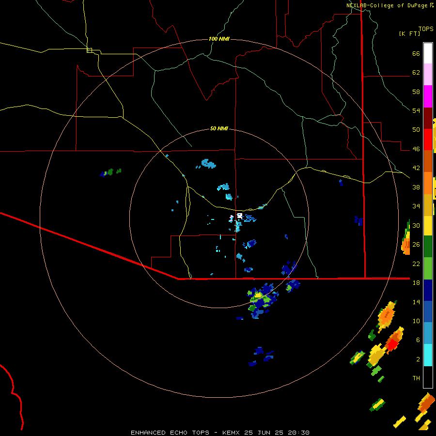Click the legend value 30
436x436 pixels.
pos(416,225)
